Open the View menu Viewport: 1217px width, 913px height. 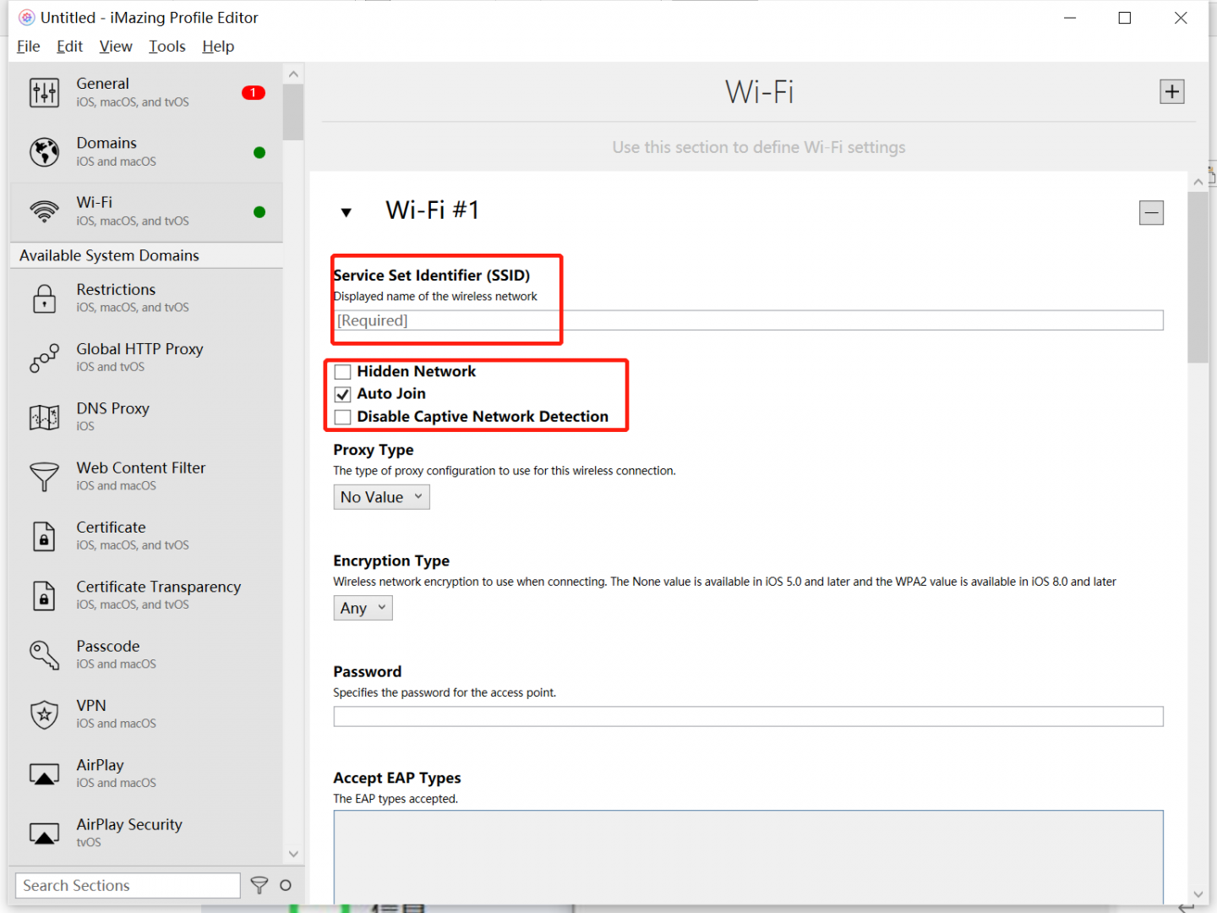click(x=116, y=46)
